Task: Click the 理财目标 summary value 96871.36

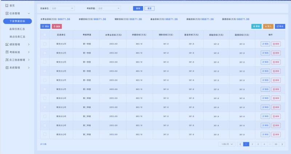Action: [x=135, y=19]
